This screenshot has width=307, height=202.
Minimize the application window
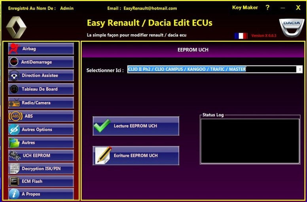(282, 8)
